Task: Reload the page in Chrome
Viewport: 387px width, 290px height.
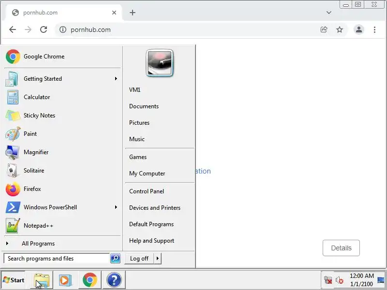Action: (x=44, y=29)
